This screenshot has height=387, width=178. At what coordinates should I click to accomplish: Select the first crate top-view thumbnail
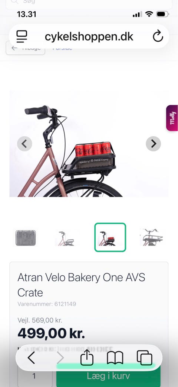tap(26, 238)
